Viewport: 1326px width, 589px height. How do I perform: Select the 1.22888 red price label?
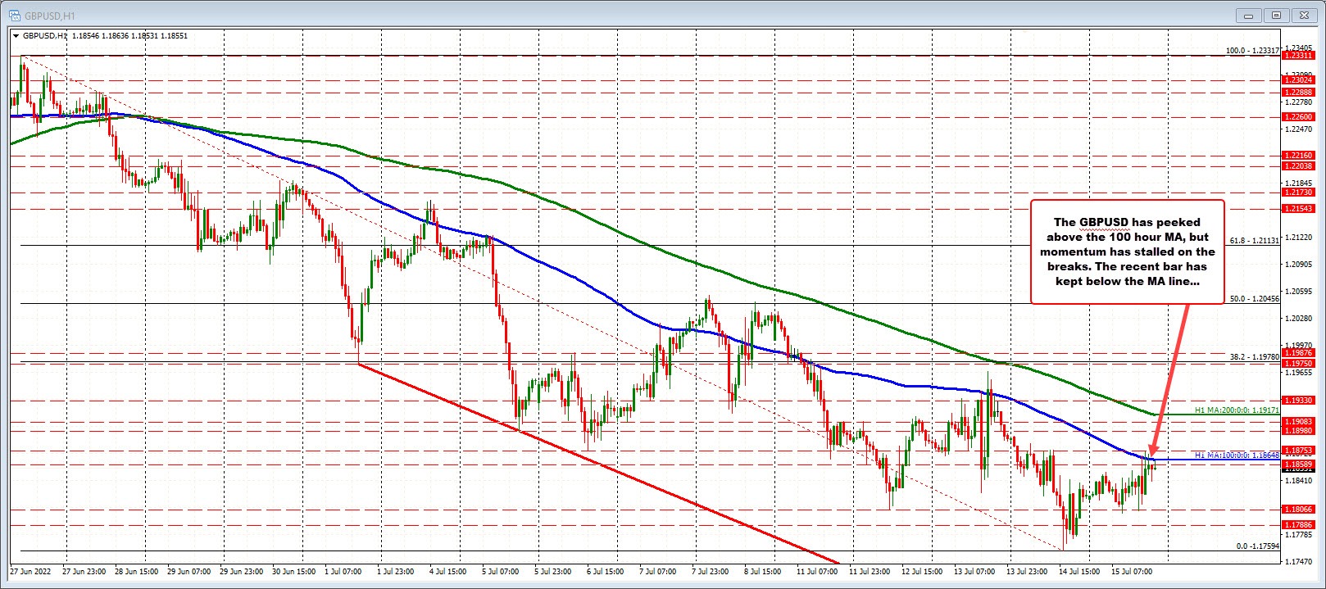coord(1298,93)
